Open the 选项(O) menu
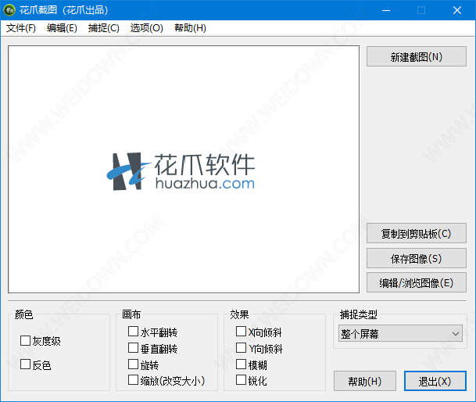 [146, 28]
